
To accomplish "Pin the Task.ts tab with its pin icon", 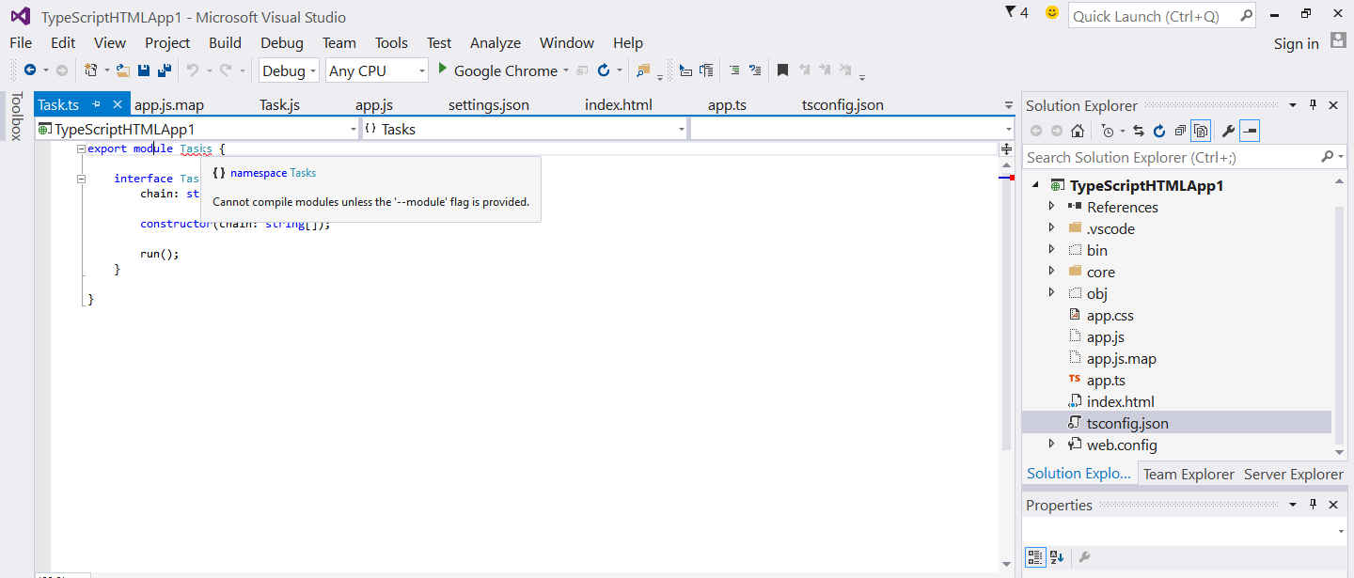I will [x=96, y=104].
